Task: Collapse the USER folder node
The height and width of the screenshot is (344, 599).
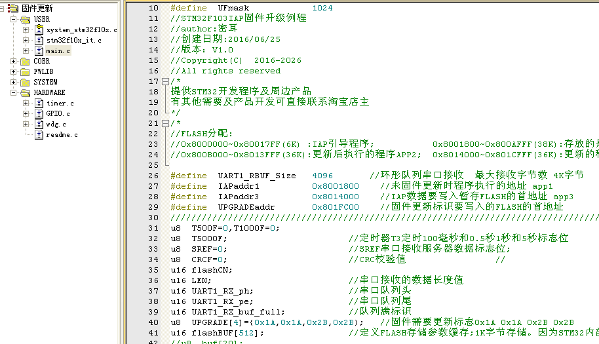Action: coord(13,19)
